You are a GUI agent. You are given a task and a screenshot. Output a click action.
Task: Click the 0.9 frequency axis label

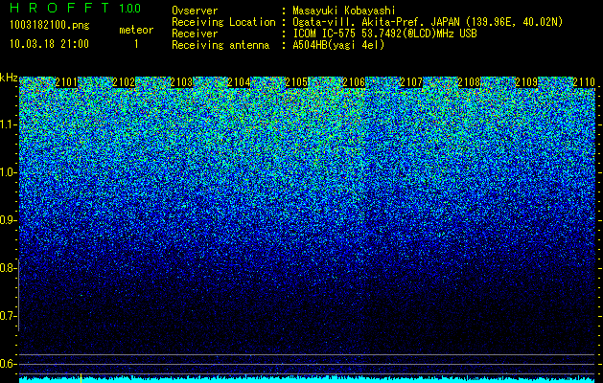point(8,220)
